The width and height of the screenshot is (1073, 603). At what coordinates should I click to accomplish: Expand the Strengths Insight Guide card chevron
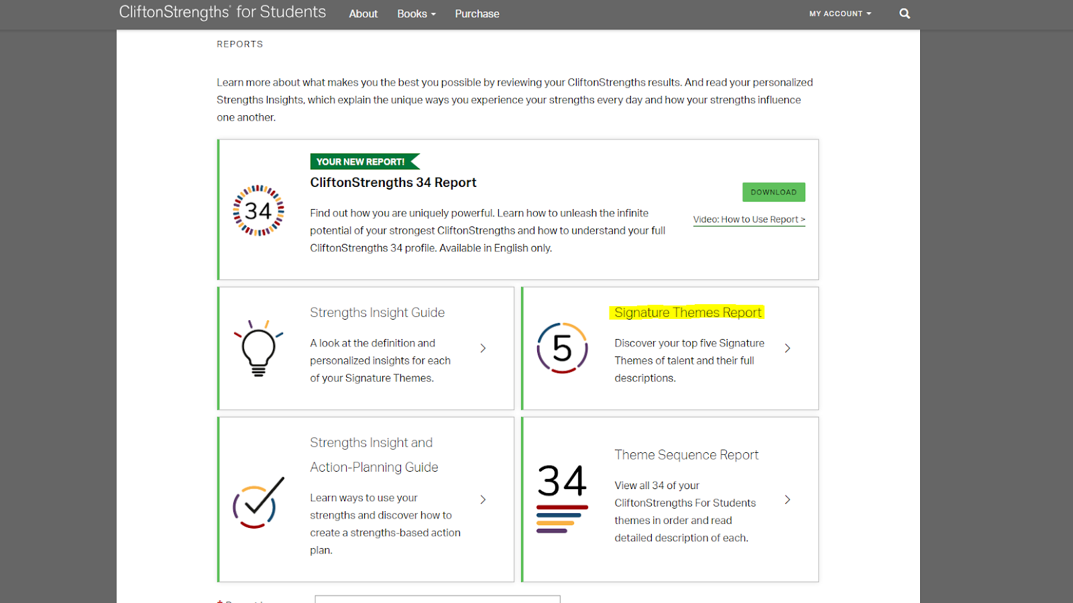click(482, 348)
